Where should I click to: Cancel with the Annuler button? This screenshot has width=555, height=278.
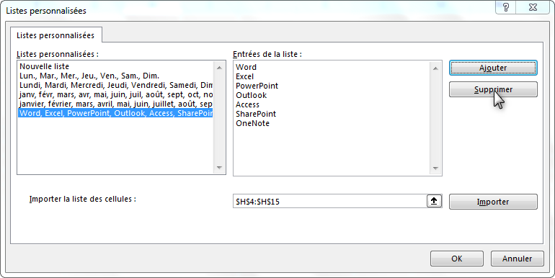pyautogui.click(x=517, y=259)
